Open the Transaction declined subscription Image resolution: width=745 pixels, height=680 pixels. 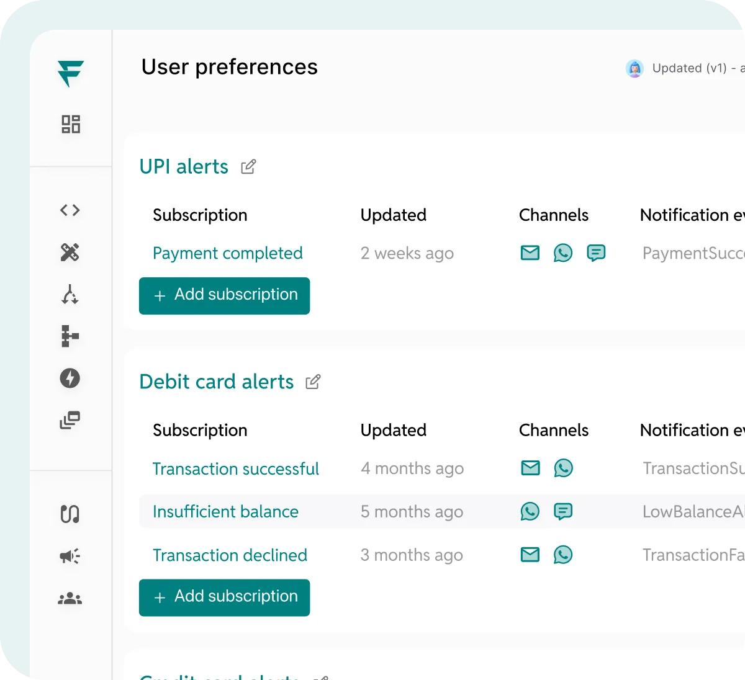[230, 555]
